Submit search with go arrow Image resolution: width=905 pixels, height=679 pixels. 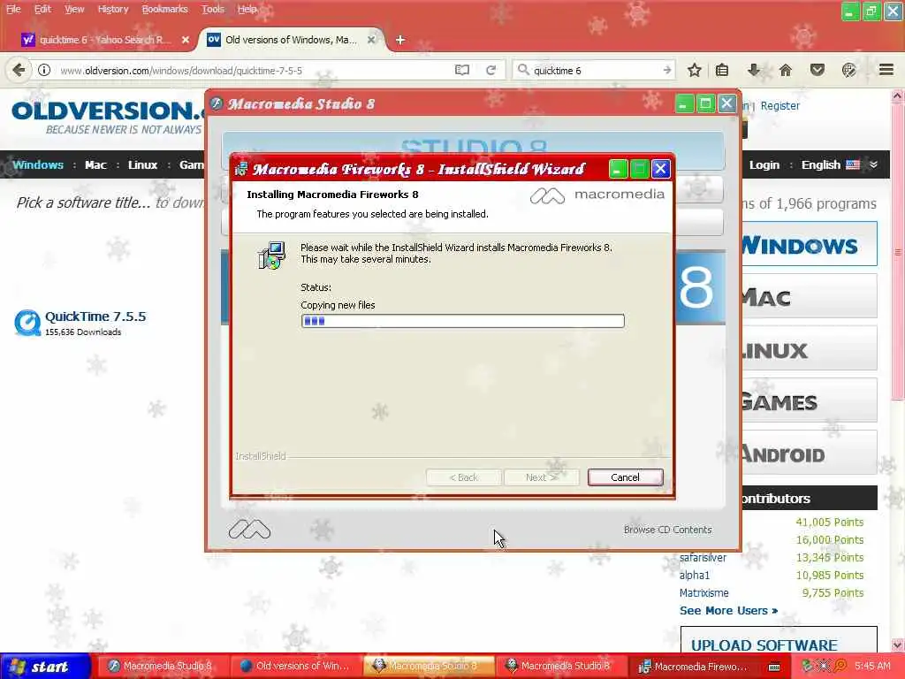(x=667, y=70)
